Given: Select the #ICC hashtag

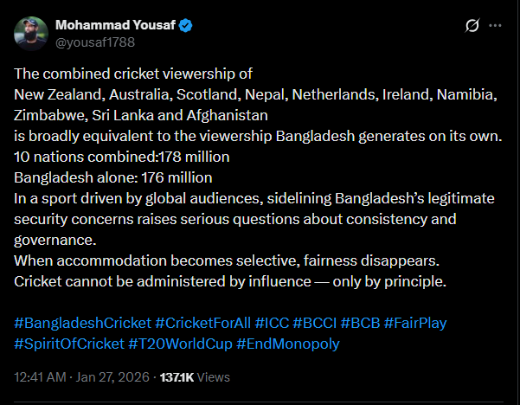Looking at the screenshot, I should [x=272, y=323].
